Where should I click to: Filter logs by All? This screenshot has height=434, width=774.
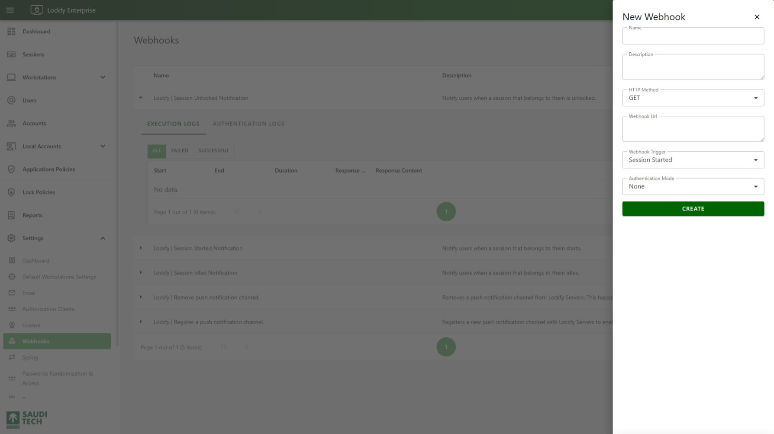tap(157, 151)
